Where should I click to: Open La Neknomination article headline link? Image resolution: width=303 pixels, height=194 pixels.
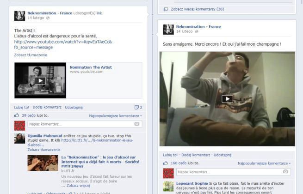click(x=101, y=162)
